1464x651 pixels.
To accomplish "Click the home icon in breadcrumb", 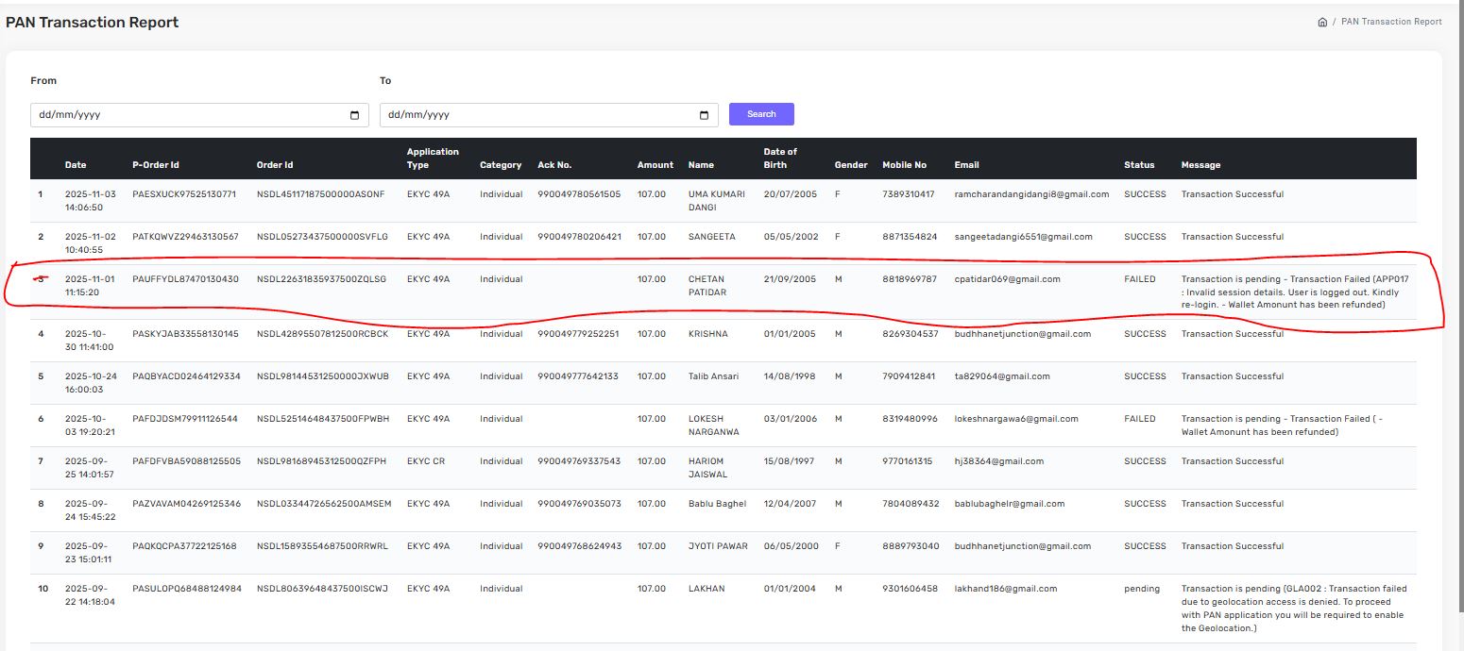I will point(1321,22).
